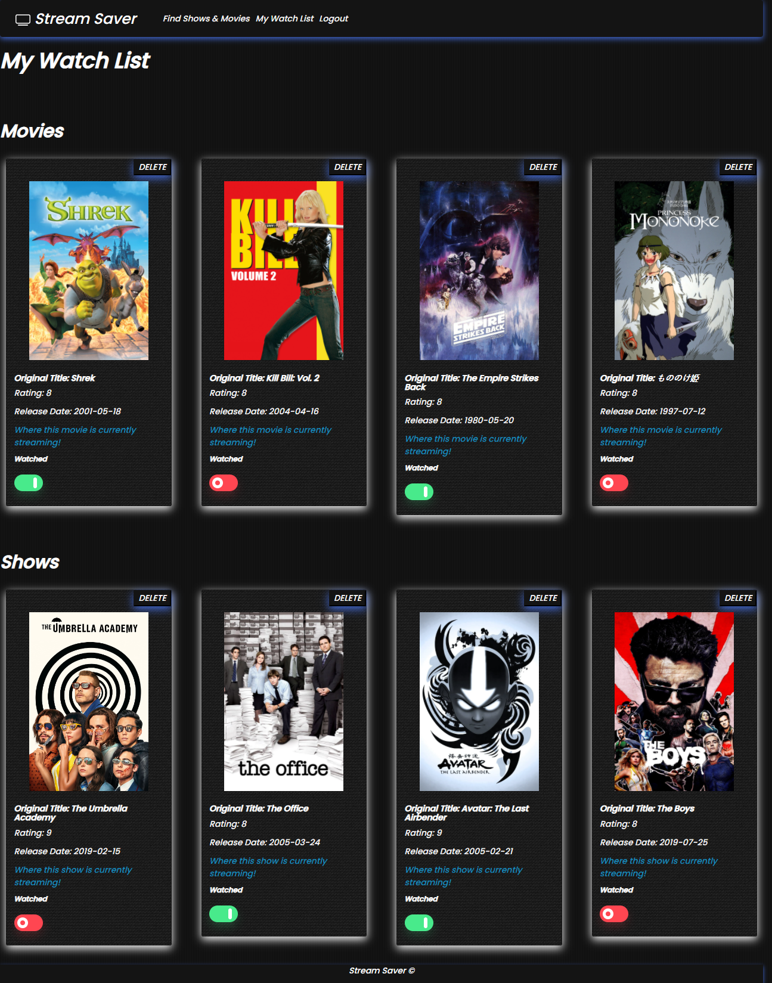Click 'Original Title: Shrek' text

point(55,378)
